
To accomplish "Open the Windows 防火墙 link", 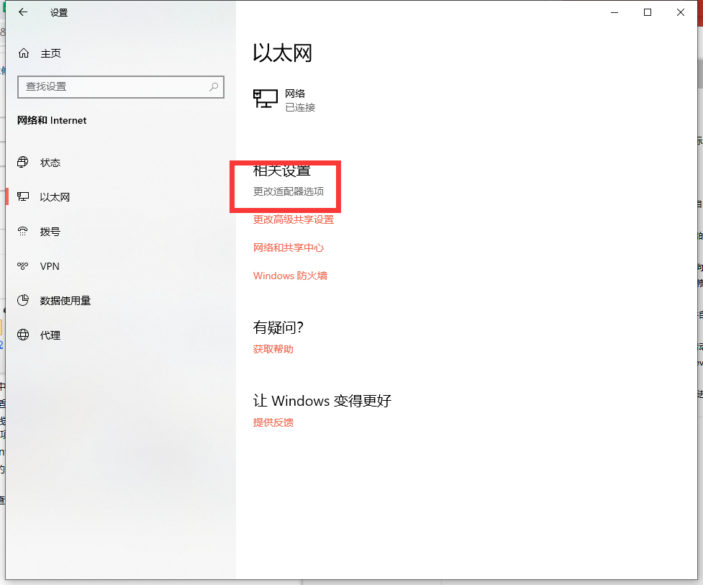I will [x=290, y=276].
